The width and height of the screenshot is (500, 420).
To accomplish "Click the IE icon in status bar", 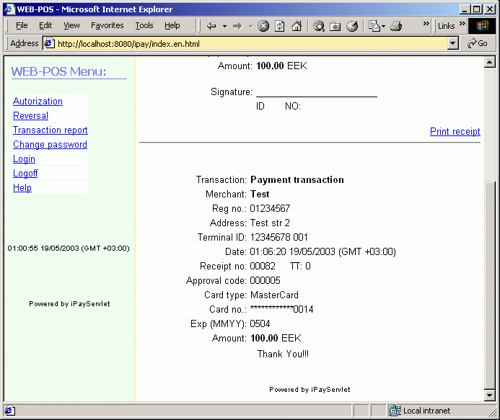I will pos(9,411).
